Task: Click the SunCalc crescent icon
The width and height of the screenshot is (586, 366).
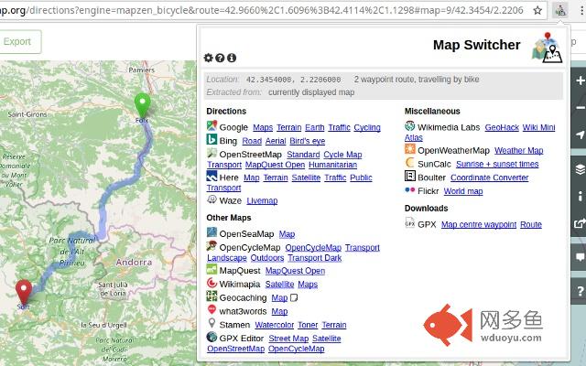Action: tap(410, 163)
